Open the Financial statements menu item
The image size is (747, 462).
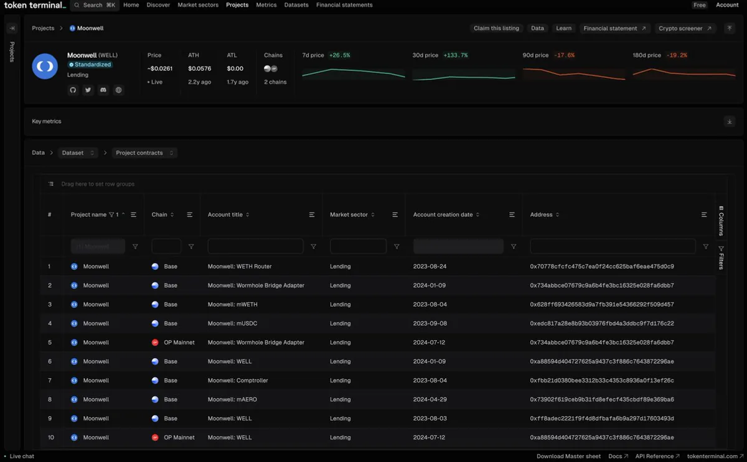pos(344,5)
